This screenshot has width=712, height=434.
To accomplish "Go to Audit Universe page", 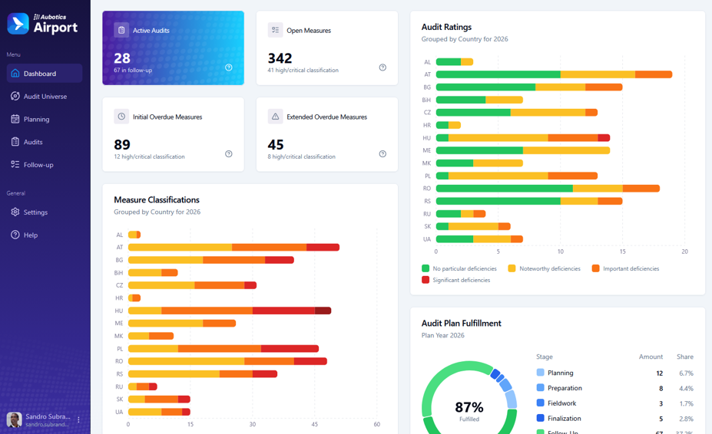I will (45, 96).
